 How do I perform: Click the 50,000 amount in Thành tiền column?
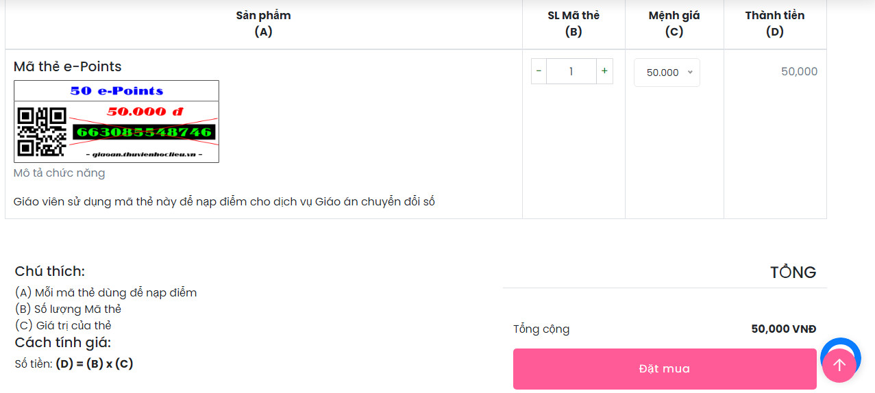tap(800, 71)
